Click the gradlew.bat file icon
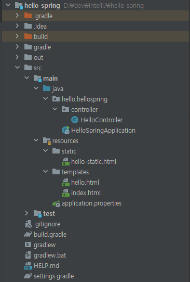Viewport: 190px width, 282px height. tap(28, 255)
